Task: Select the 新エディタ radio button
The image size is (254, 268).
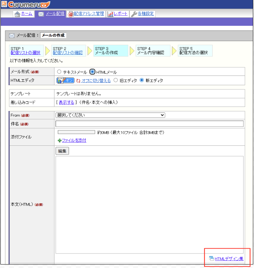Action: (x=141, y=80)
